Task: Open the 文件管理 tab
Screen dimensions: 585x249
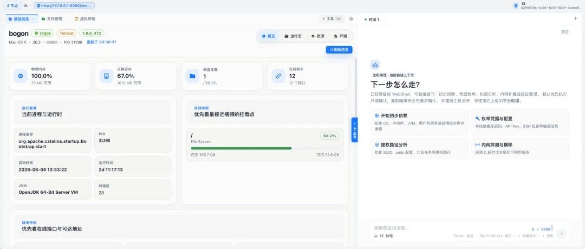Action: [x=52, y=18]
